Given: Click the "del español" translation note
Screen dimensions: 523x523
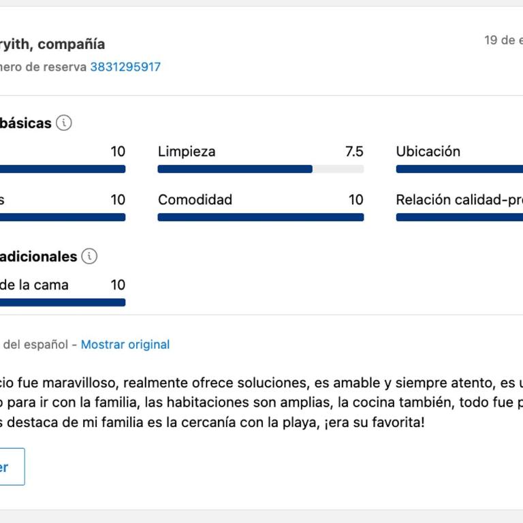Looking at the screenshot, I should pyautogui.click(x=35, y=345).
